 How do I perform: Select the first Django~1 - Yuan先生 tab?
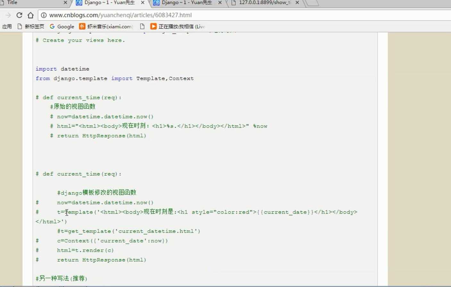point(110,3)
